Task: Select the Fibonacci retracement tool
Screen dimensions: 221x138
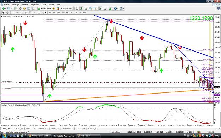Action: click(30, 13)
